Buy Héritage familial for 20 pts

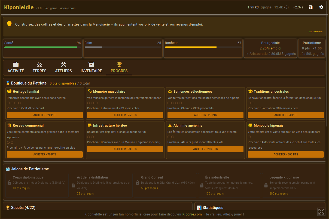pyautogui.click(x=45, y=115)
